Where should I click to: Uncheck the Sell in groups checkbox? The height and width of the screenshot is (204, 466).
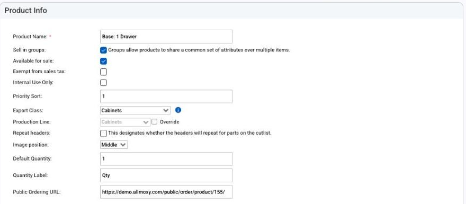103,50
